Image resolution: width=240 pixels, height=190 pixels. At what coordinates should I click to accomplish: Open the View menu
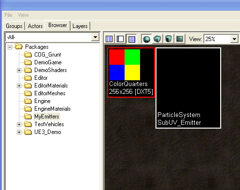[23, 15]
